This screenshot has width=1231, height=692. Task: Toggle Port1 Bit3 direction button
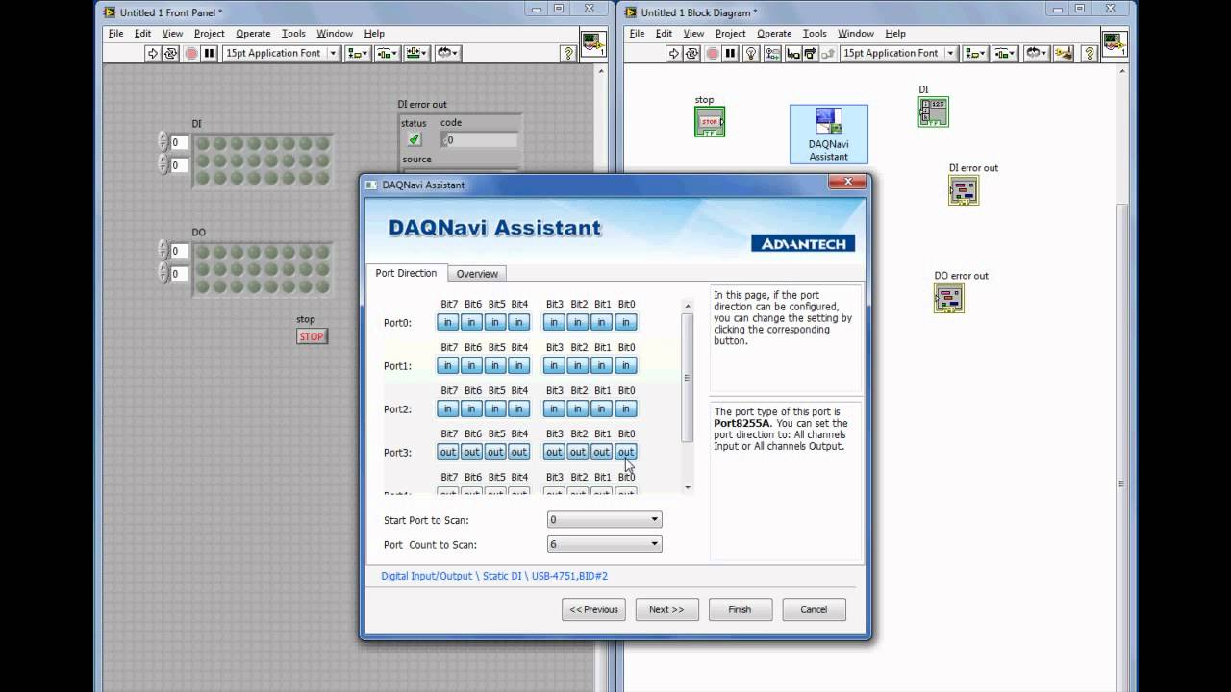coord(554,365)
